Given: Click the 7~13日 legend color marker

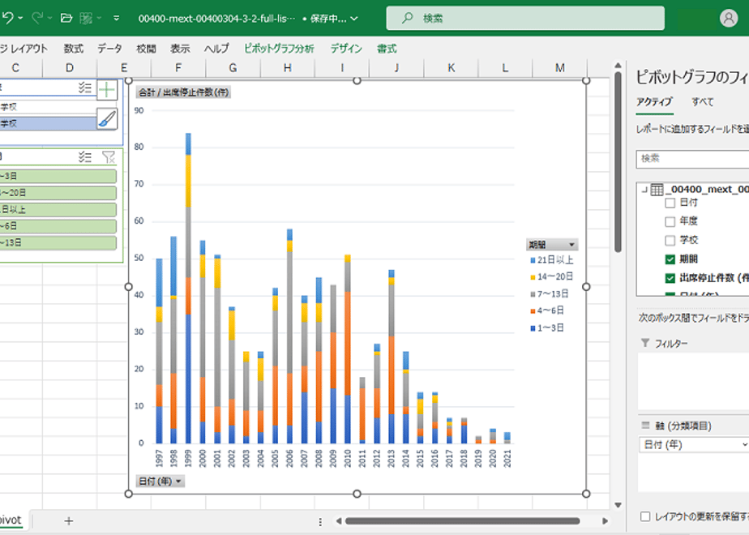Looking at the screenshot, I should coord(533,294).
